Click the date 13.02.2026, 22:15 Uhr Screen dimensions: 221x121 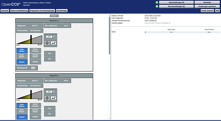click(152, 16)
